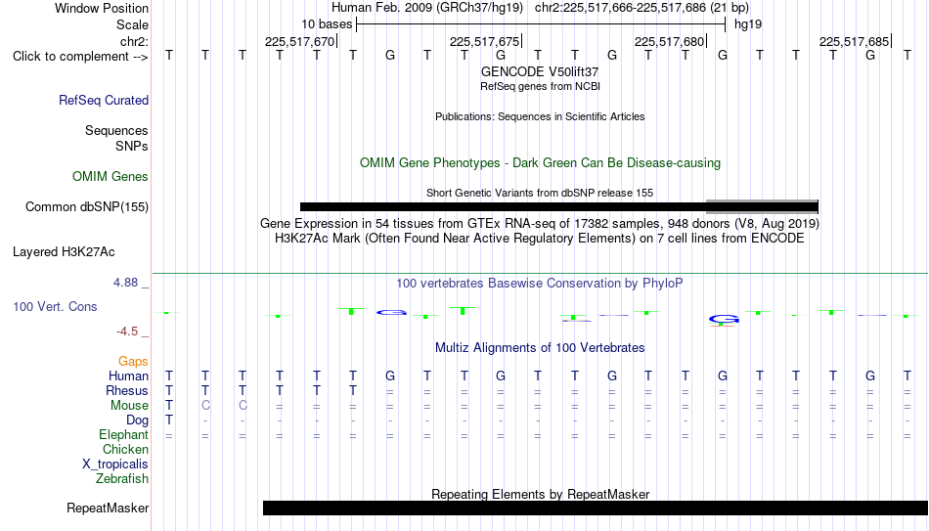Click the Dog species row label
The height and width of the screenshot is (531, 929).
point(137,420)
